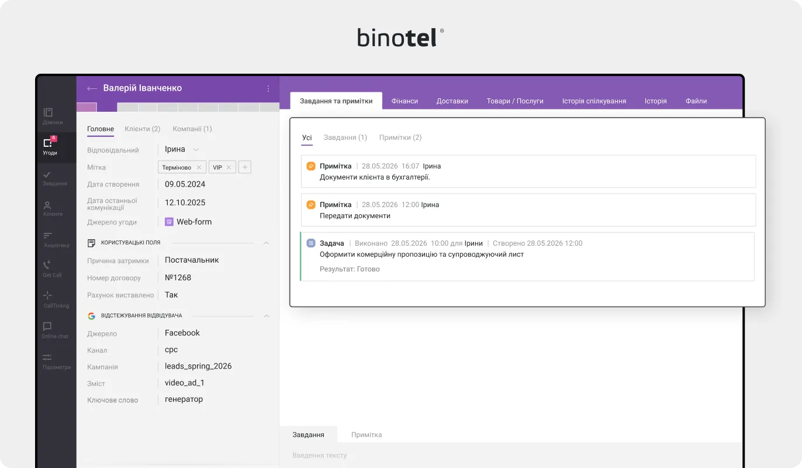
Task: Switch to the Головне tab
Action: [x=101, y=129]
